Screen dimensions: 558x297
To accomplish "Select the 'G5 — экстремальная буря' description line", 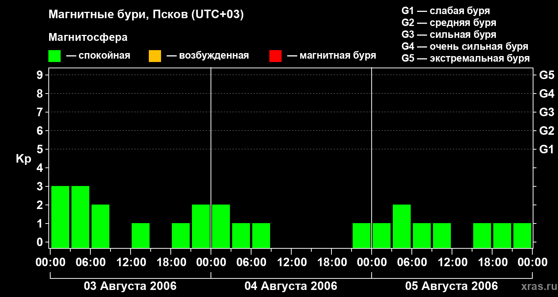I will (x=466, y=58).
